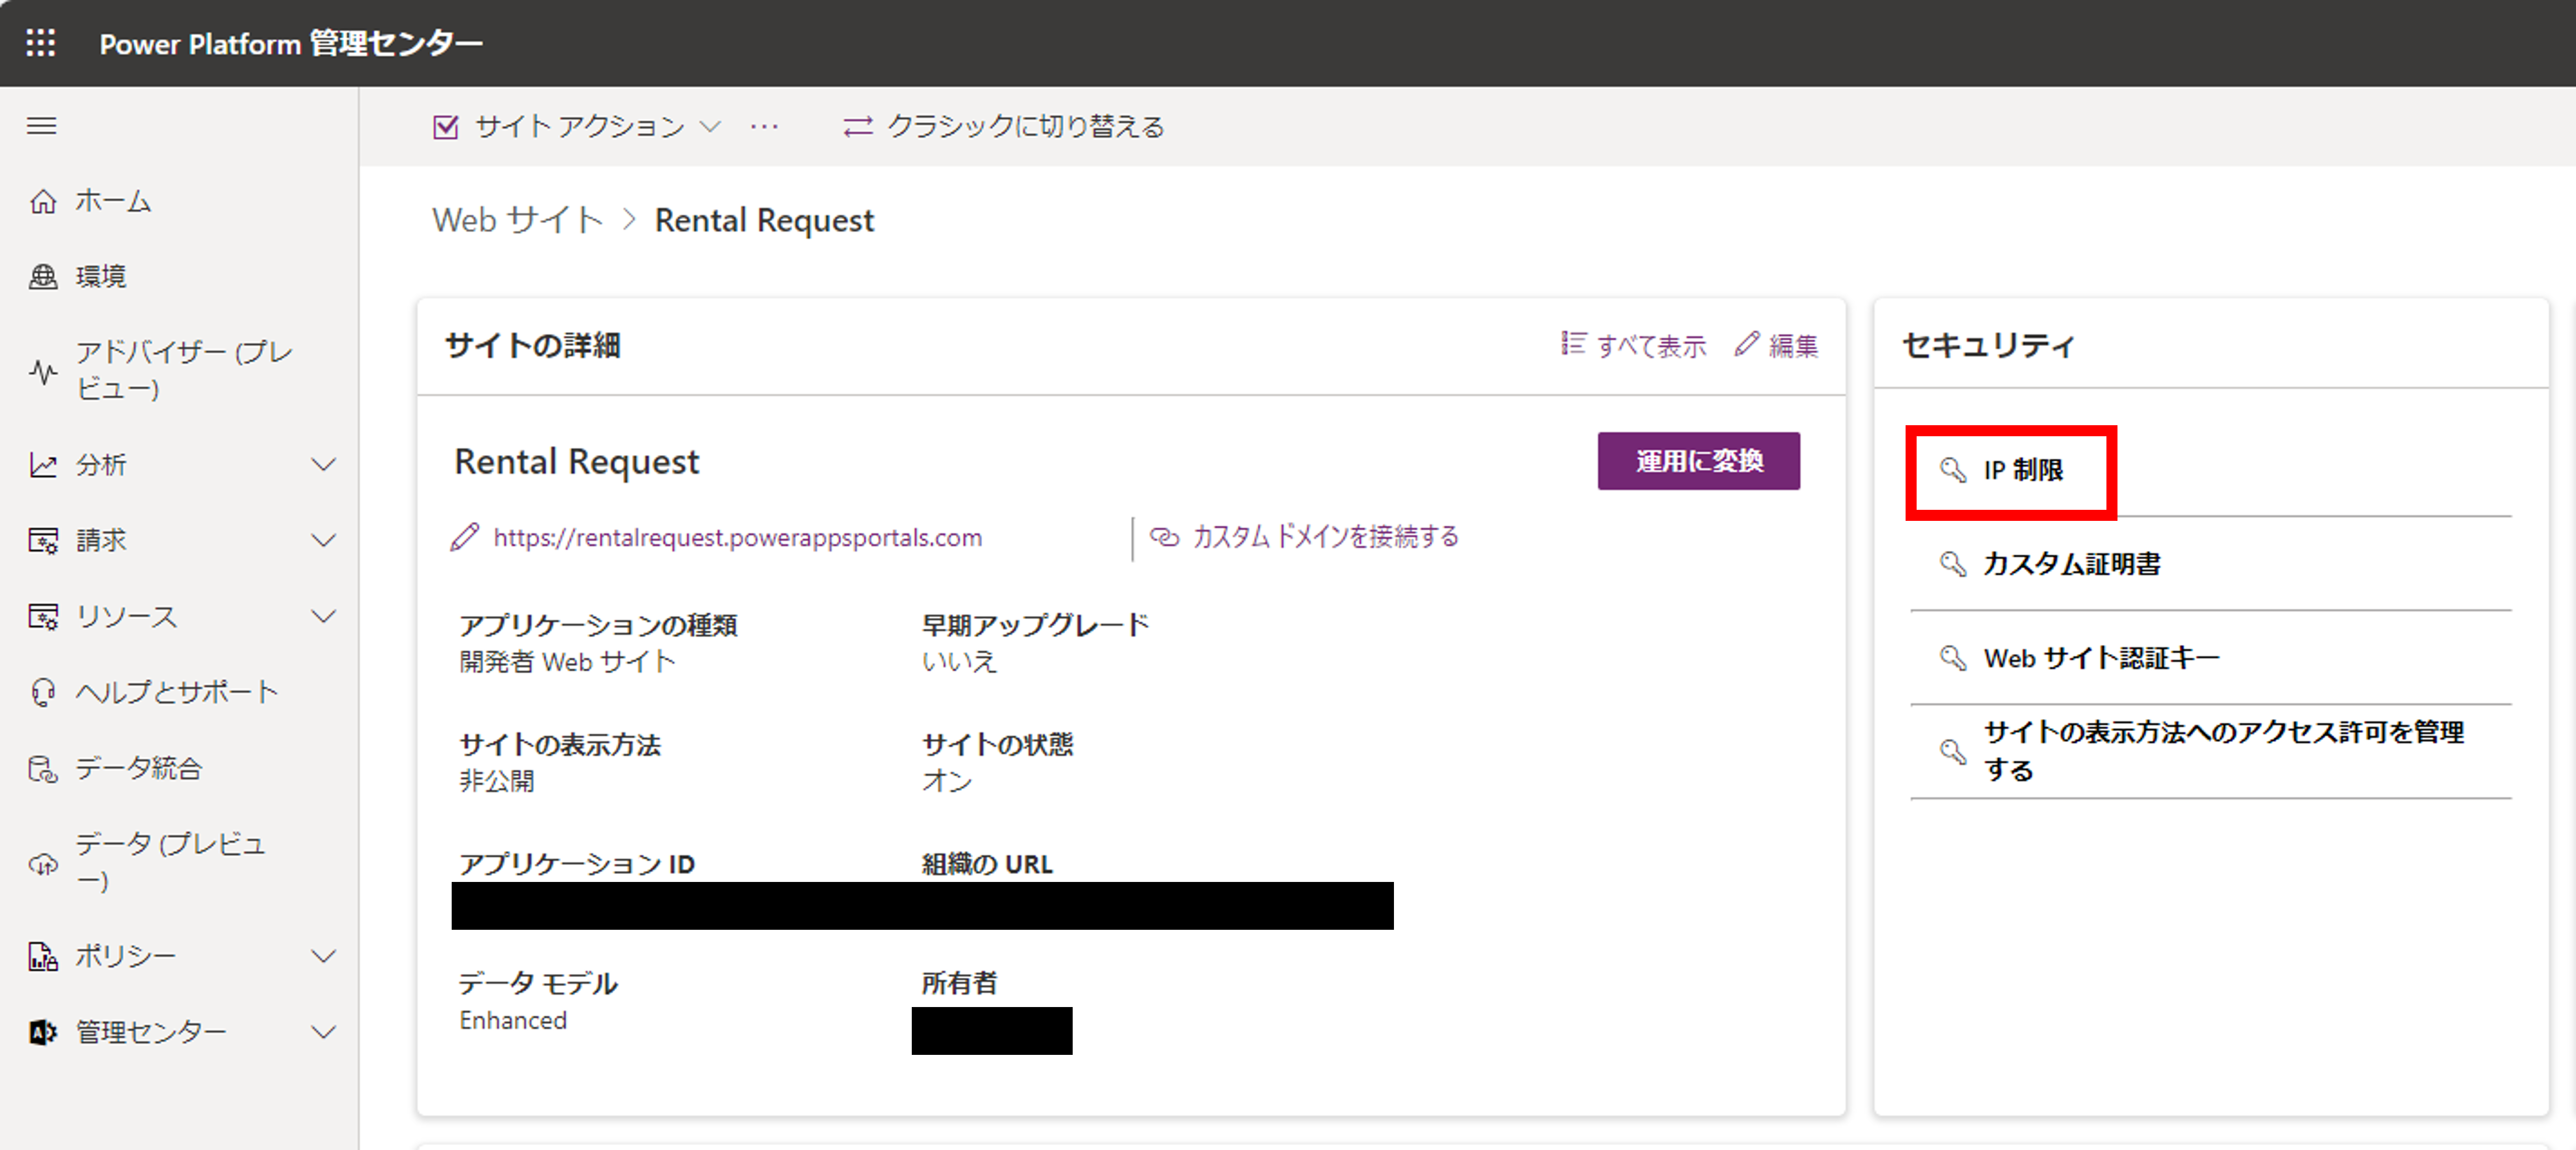
Task: Click the ヘルプとサポート headset icon
Action: pos(43,692)
